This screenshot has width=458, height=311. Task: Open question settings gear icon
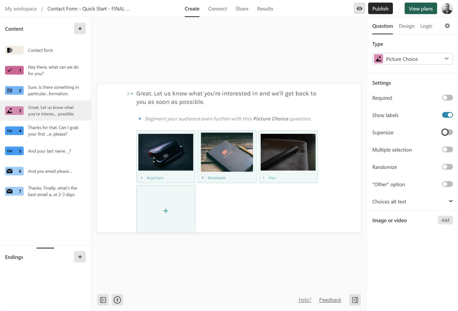pyautogui.click(x=447, y=26)
